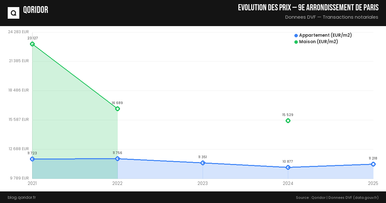The width and height of the screenshot is (386, 203).
Task: Click the 2024 Appartement marker at 10 877
Action: click(288, 167)
